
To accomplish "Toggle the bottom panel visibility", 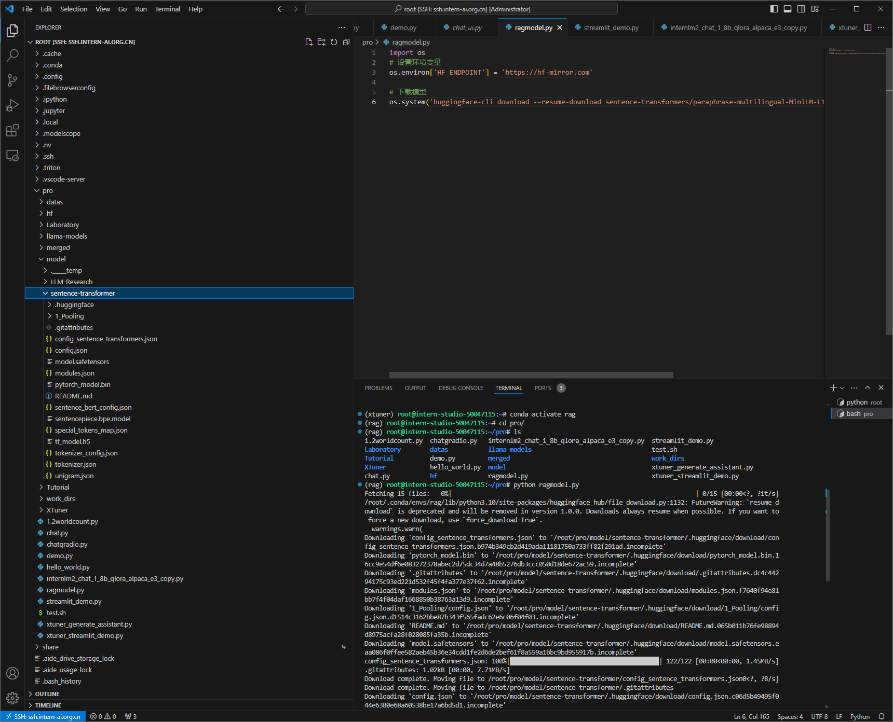I will pos(788,9).
